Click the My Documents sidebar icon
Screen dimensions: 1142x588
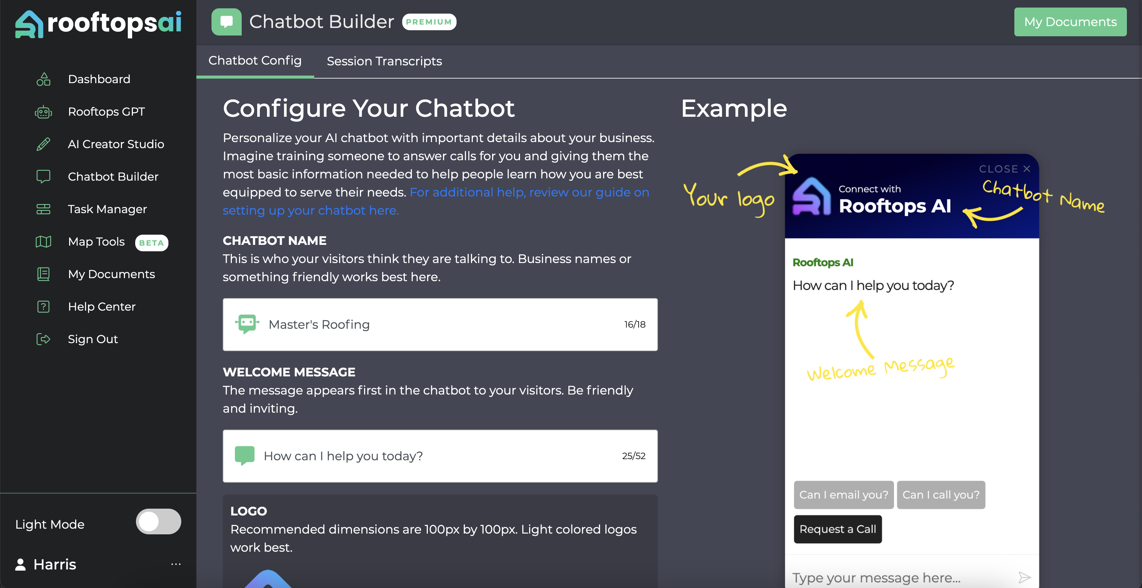[43, 274]
